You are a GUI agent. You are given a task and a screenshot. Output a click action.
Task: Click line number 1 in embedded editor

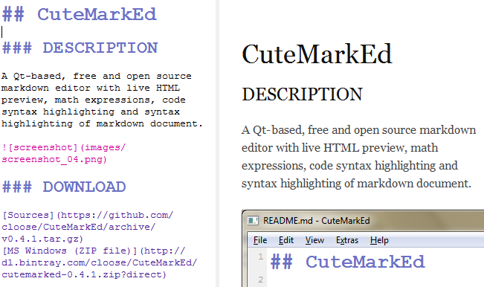[x=261, y=257]
